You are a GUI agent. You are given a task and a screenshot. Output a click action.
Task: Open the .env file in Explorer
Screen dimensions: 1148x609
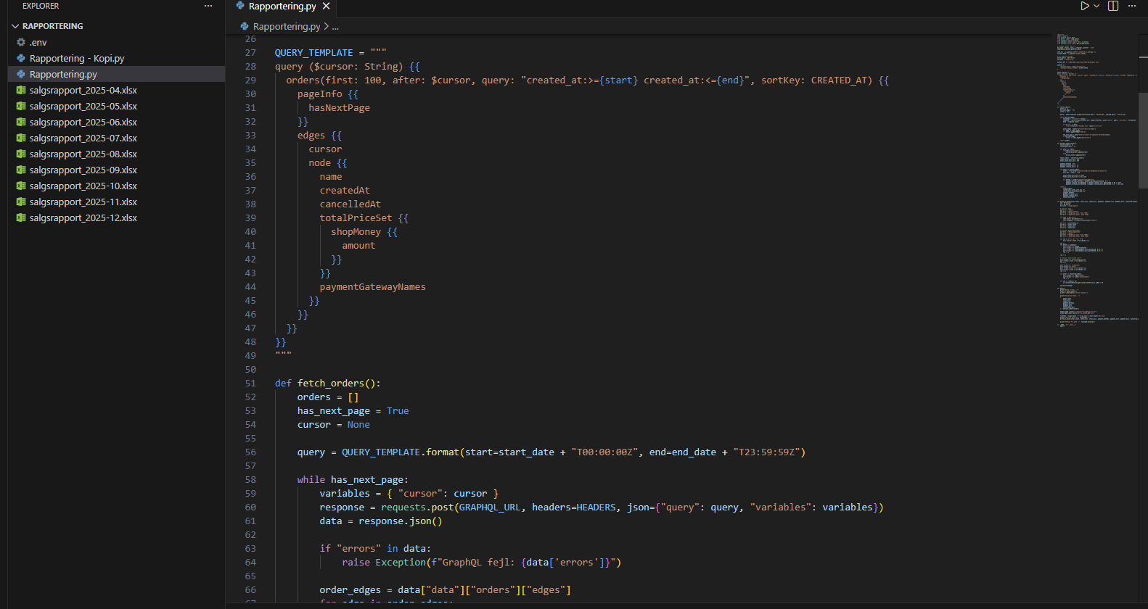pos(38,43)
